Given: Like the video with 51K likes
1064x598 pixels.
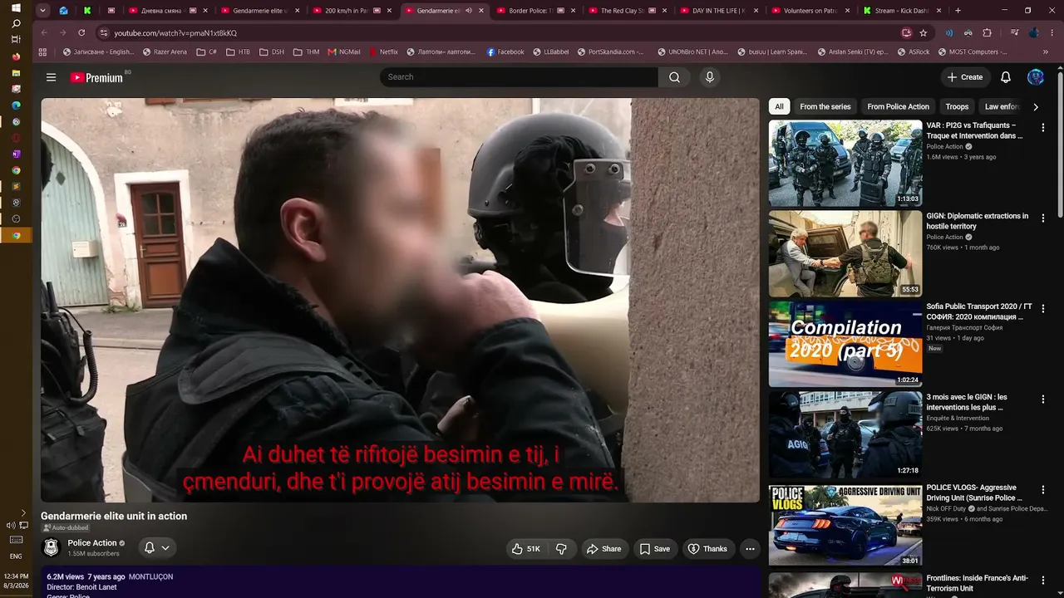Looking at the screenshot, I should tap(525, 549).
